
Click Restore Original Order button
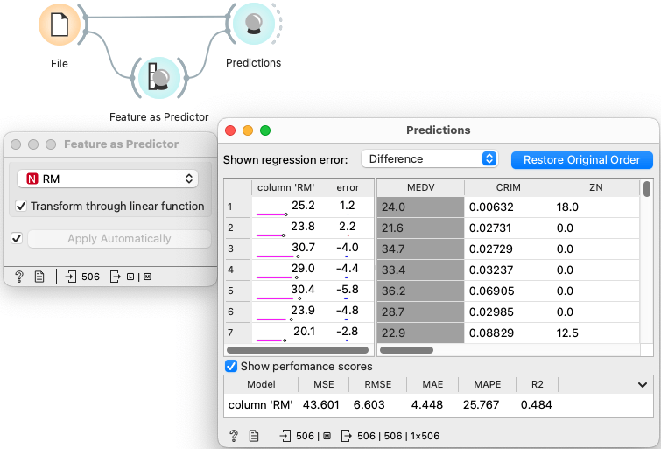coord(582,159)
